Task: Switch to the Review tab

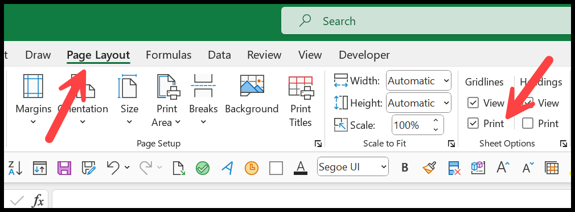Action: click(x=264, y=55)
